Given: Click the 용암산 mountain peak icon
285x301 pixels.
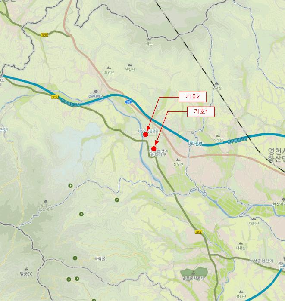Looking at the screenshot, I should [x=130, y=65].
